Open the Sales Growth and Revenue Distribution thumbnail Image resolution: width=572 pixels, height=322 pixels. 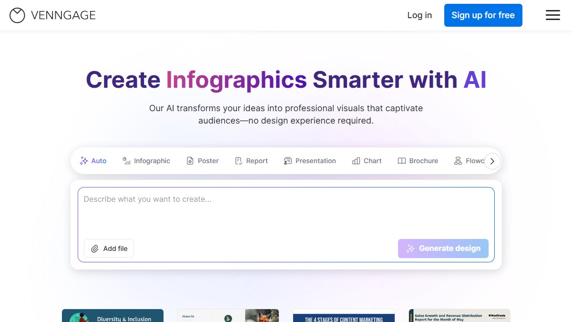pos(460,315)
